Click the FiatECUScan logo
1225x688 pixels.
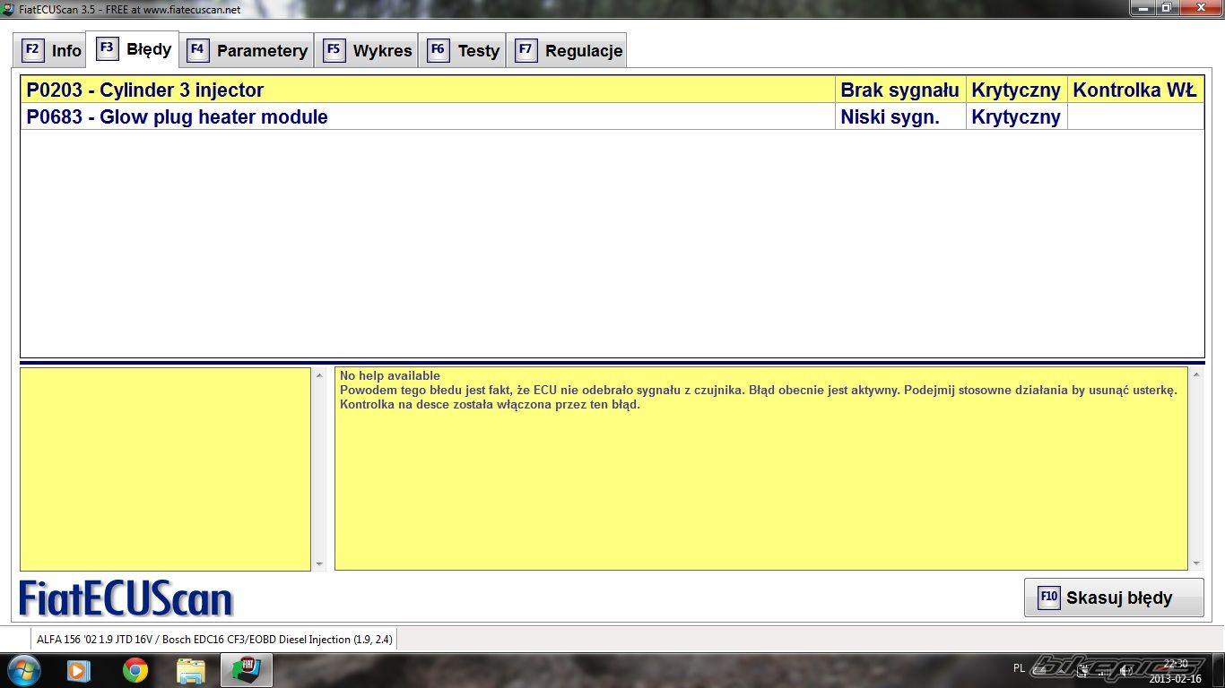(126, 598)
